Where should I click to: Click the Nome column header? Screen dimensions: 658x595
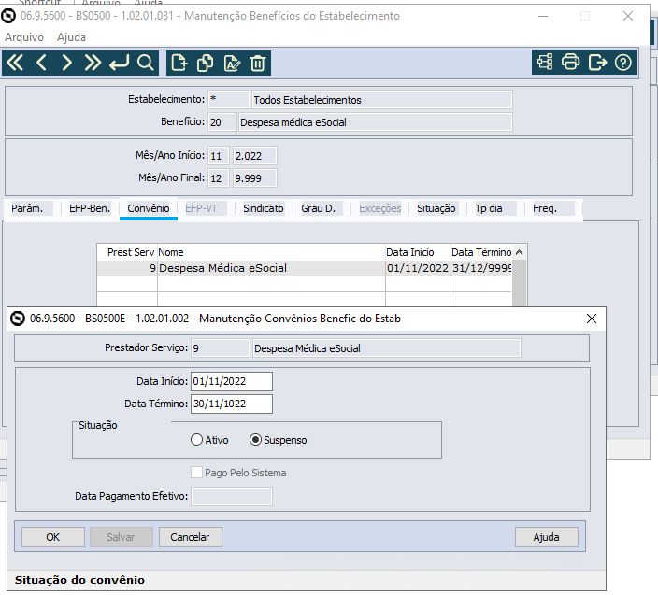(x=271, y=252)
